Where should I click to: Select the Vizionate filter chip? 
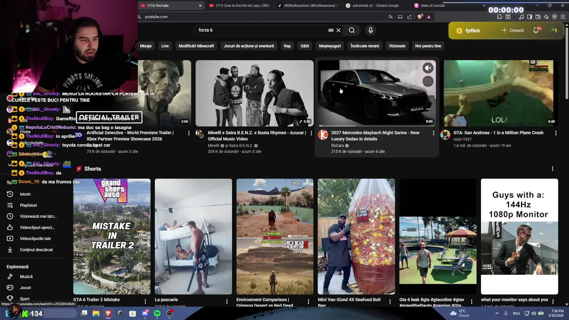pyautogui.click(x=397, y=46)
